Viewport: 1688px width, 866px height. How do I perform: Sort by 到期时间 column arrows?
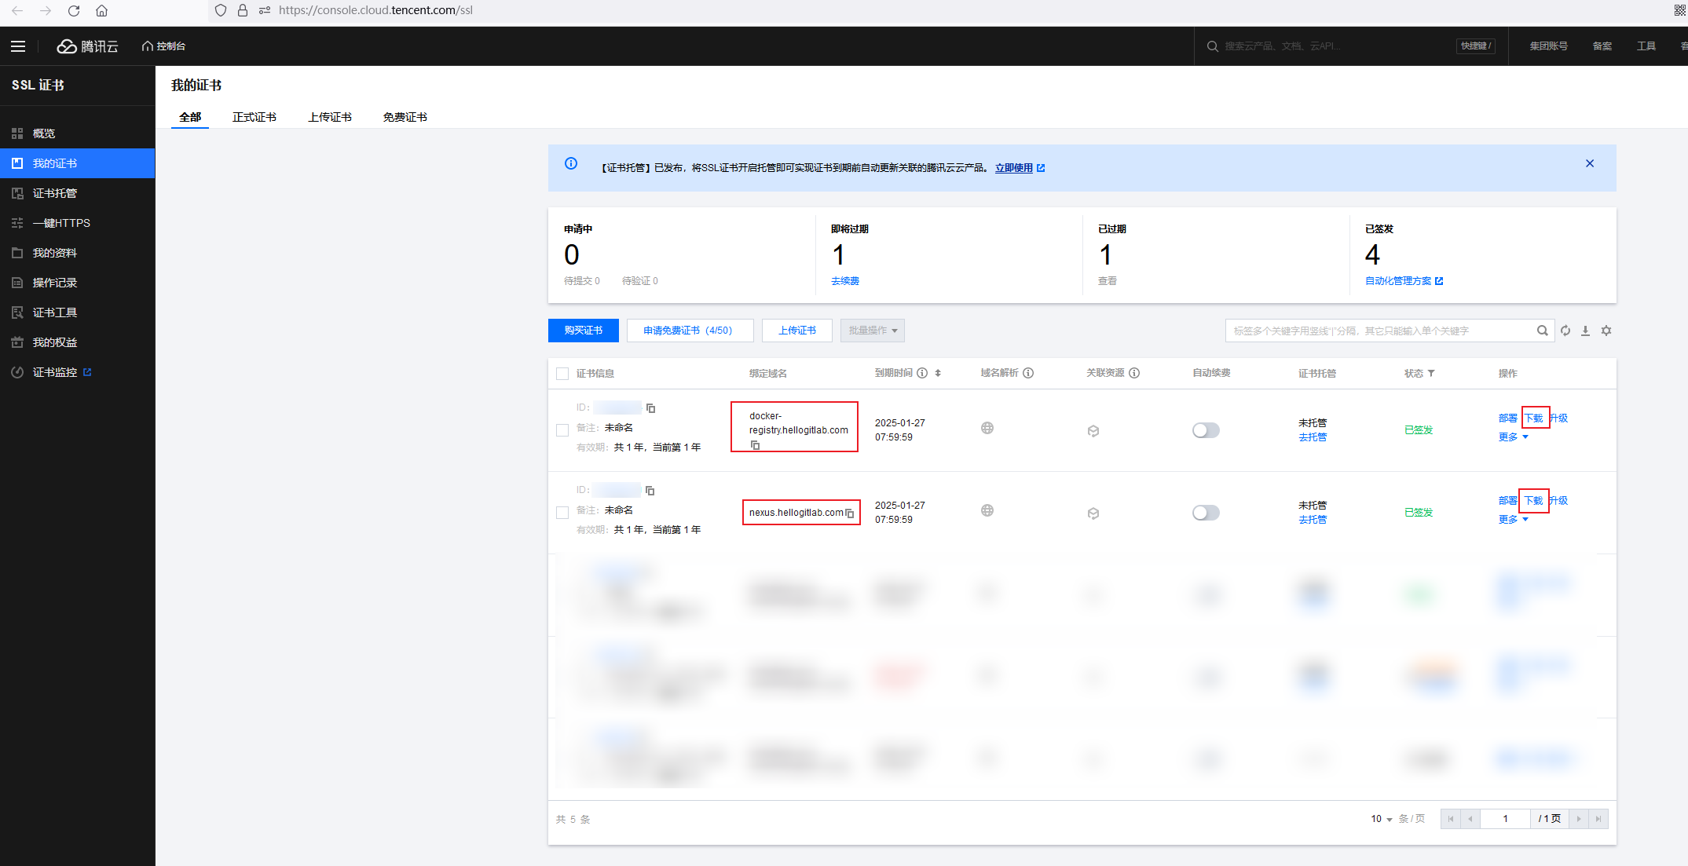938,373
